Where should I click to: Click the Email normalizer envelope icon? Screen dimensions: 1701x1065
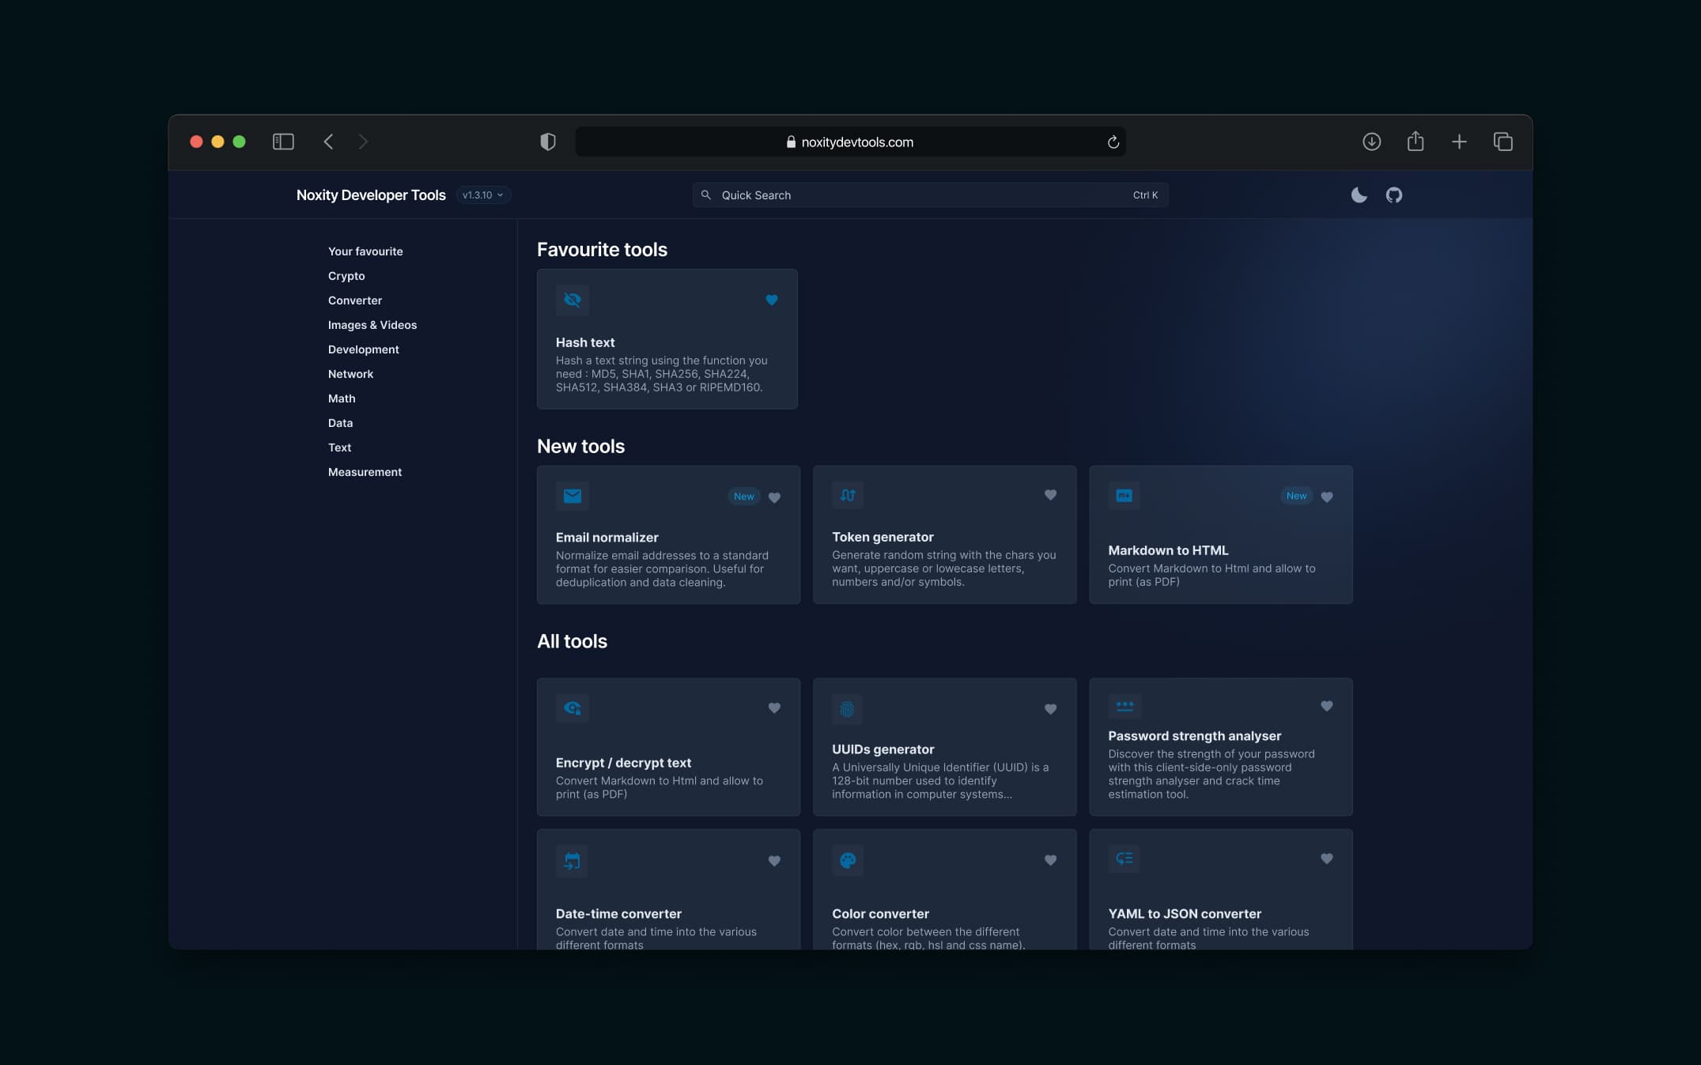[x=572, y=496]
